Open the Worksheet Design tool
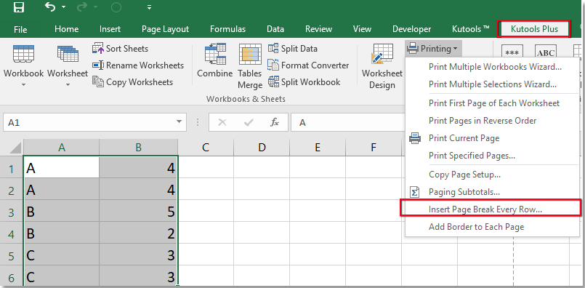Image resolution: width=585 pixels, height=288 pixels. 382,66
